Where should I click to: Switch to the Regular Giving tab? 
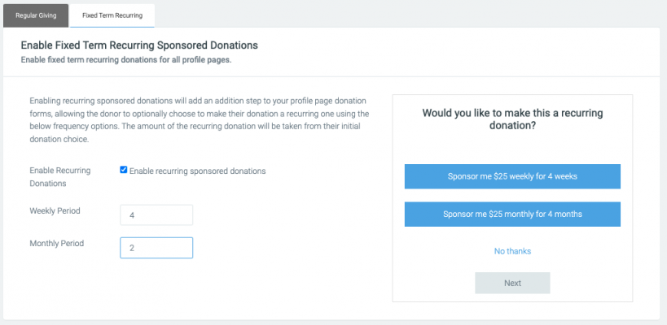36,15
